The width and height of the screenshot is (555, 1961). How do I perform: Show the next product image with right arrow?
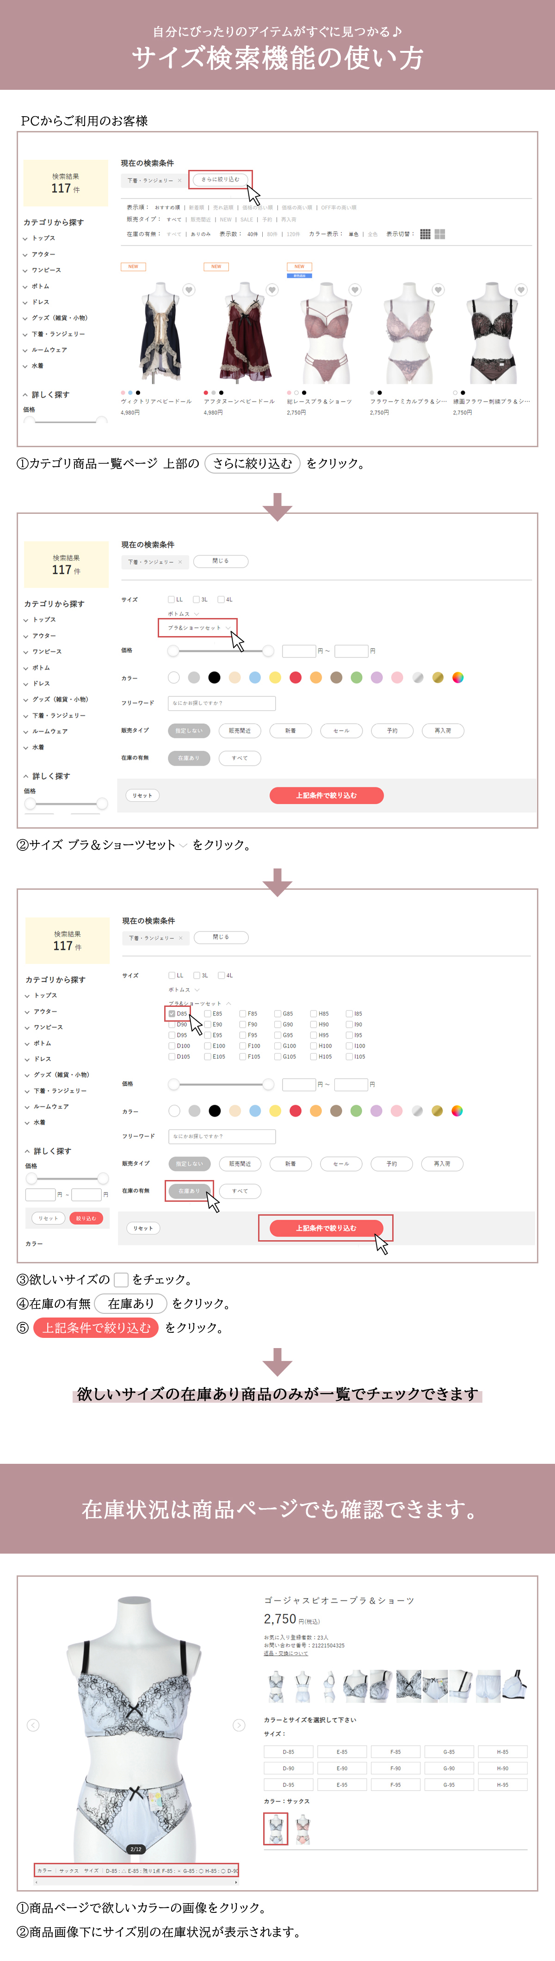pyautogui.click(x=239, y=1725)
